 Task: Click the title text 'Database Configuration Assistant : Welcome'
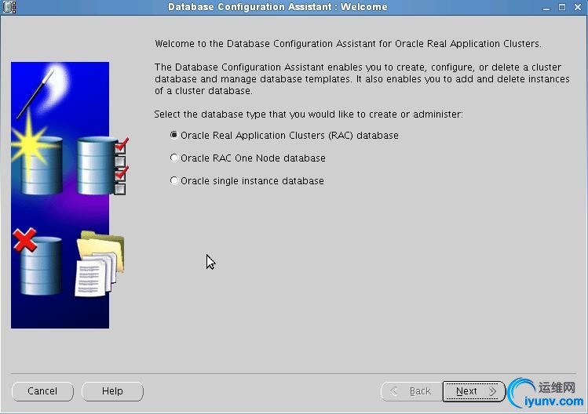click(x=277, y=7)
